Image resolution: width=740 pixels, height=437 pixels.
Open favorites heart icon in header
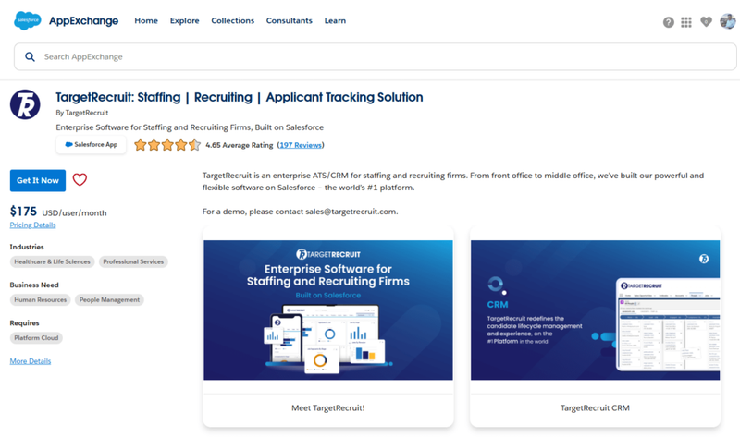coord(706,21)
